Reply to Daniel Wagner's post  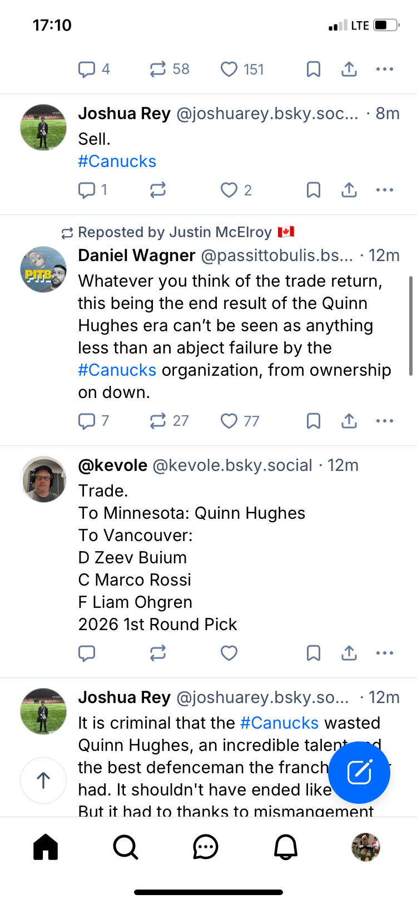coord(87,421)
